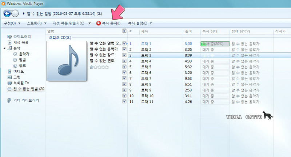The image size is (291, 157).
Task: Click the Windows Media Player title bar icon
Action: (3, 4)
